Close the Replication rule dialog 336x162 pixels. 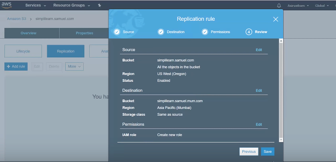click(276, 19)
